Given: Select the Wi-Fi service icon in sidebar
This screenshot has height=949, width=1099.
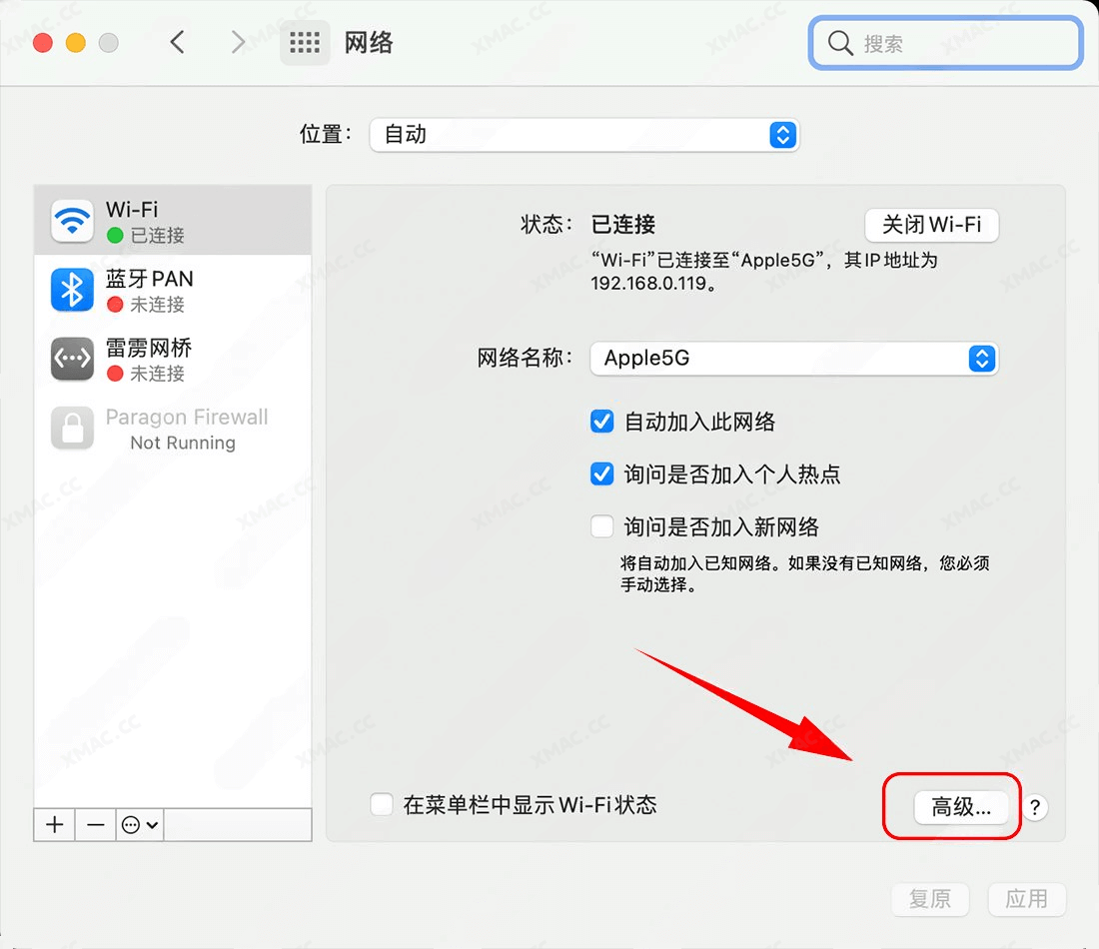Looking at the screenshot, I should [x=71, y=221].
